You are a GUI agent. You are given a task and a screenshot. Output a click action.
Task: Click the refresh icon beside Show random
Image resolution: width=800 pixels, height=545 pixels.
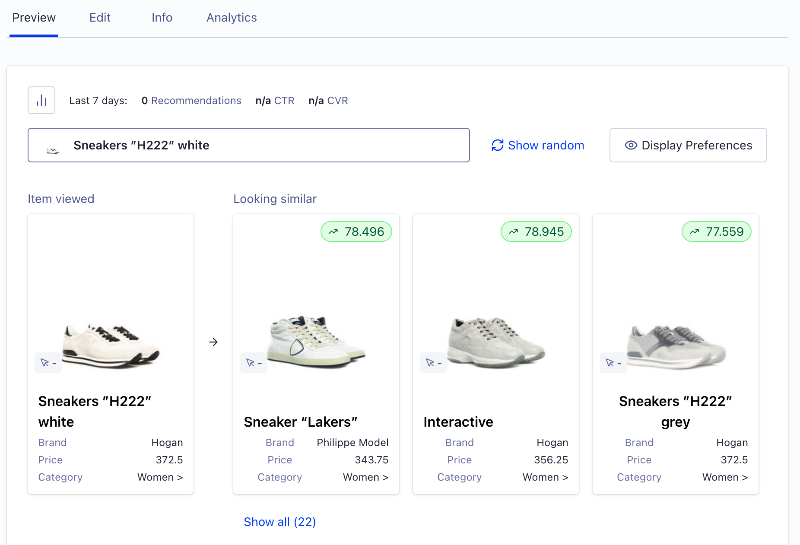(x=498, y=146)
